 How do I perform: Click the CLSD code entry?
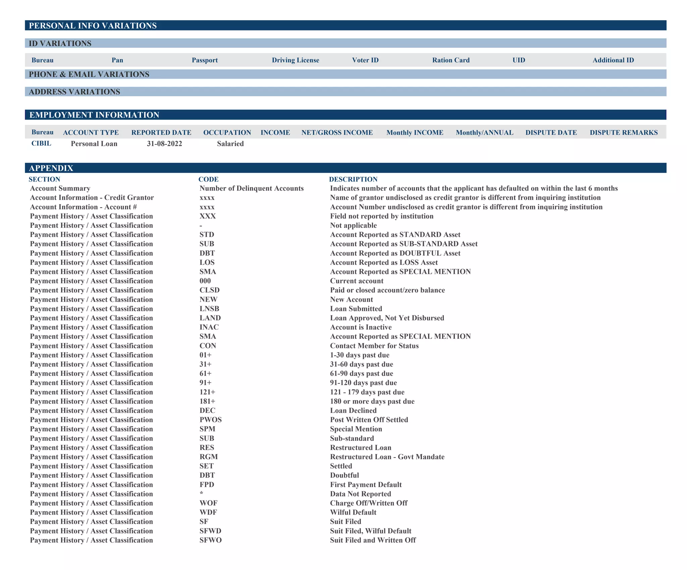point(209,290)
